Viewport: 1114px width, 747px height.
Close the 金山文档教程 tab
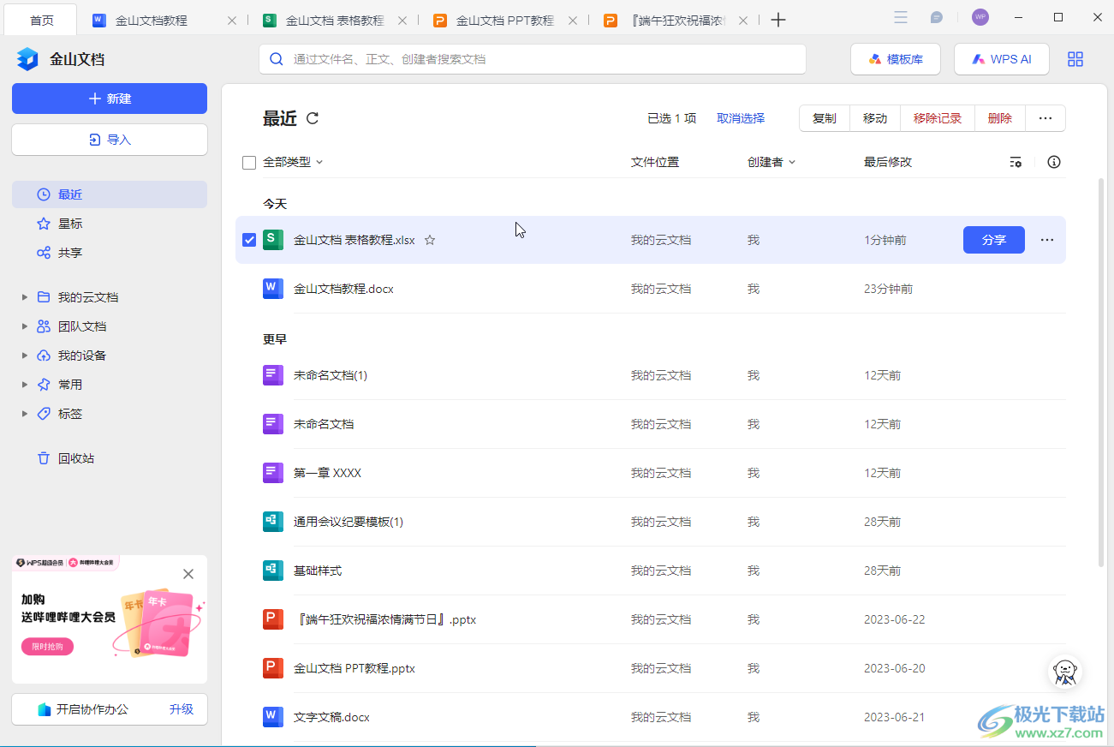point(232,21)
